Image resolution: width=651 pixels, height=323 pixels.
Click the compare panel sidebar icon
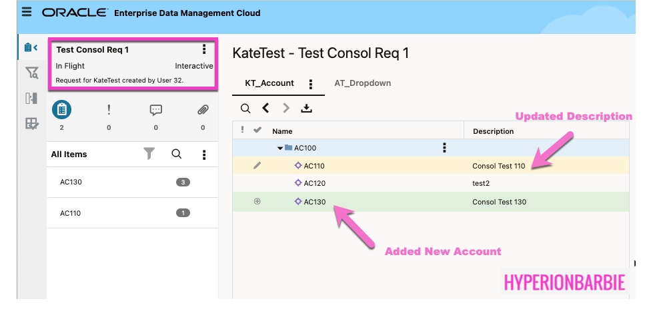tap(31, 98)
